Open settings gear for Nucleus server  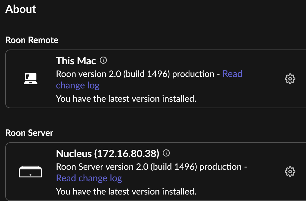(x=290, y=172)
